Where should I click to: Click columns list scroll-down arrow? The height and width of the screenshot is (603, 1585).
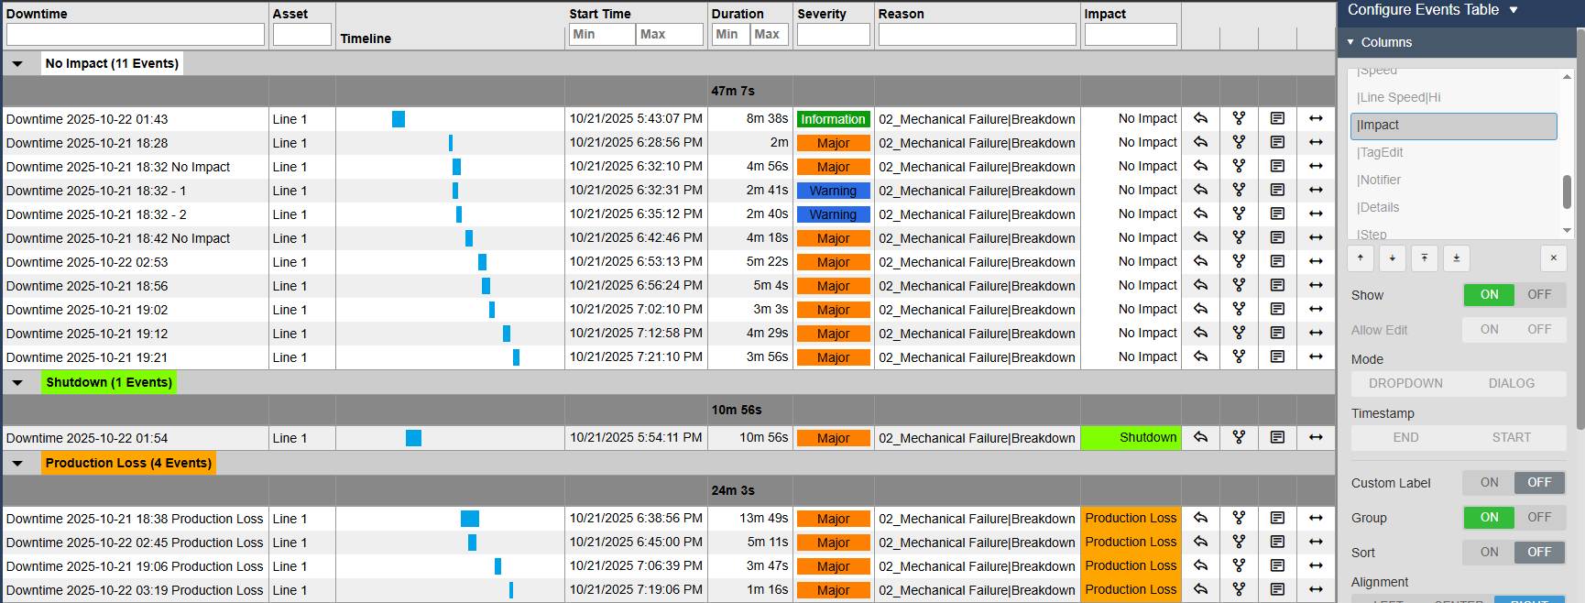tap(1567, 231)
